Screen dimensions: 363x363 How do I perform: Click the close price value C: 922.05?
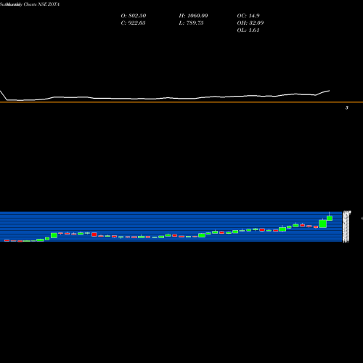(x=133, y=23)
